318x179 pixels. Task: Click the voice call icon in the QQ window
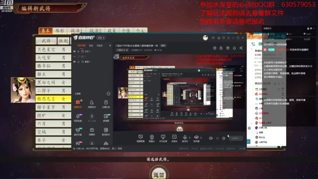[253, 44]
